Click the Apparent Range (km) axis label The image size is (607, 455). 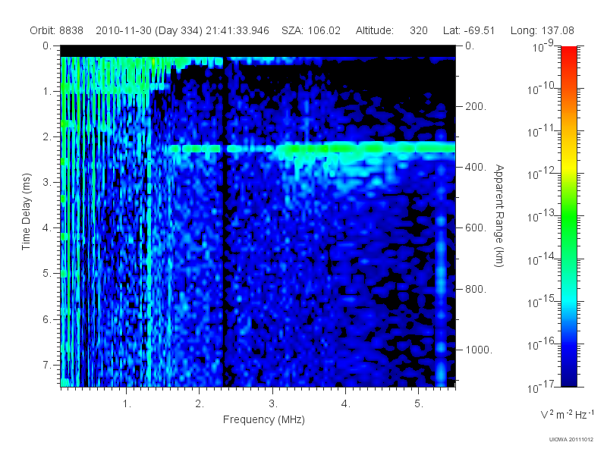499,215
